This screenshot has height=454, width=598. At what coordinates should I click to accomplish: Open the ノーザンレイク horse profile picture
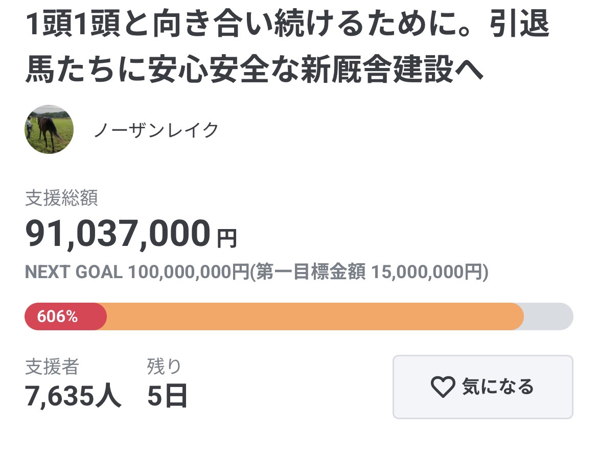(49, 129)
